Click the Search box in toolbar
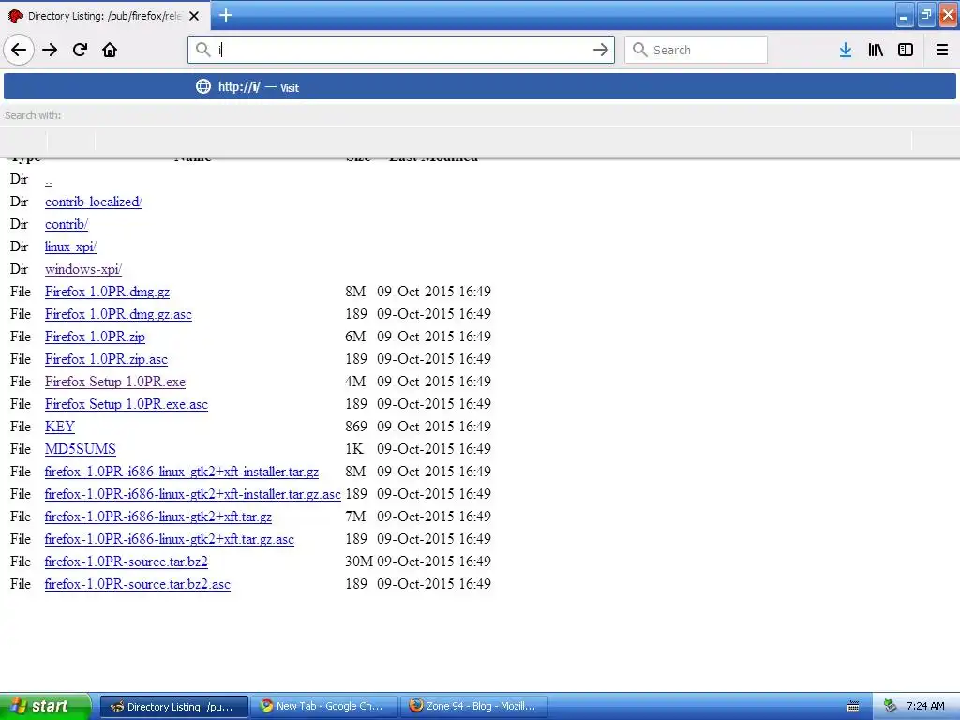960x720 pixels. tap(697, 50)
